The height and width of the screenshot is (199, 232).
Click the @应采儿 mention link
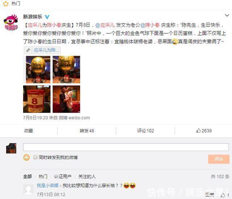click(x=105, y=25)
